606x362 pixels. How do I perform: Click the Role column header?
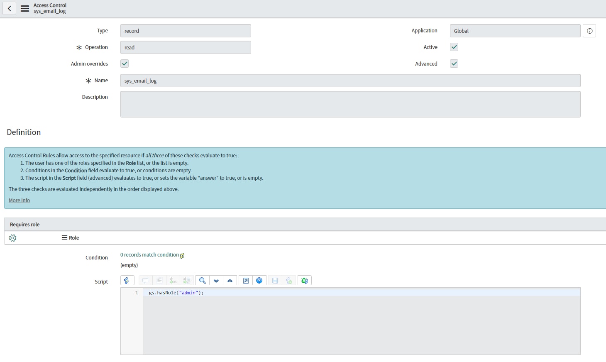click(x=74, y=238)
